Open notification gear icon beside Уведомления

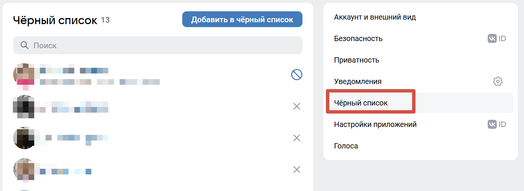[x=498, y=81]
